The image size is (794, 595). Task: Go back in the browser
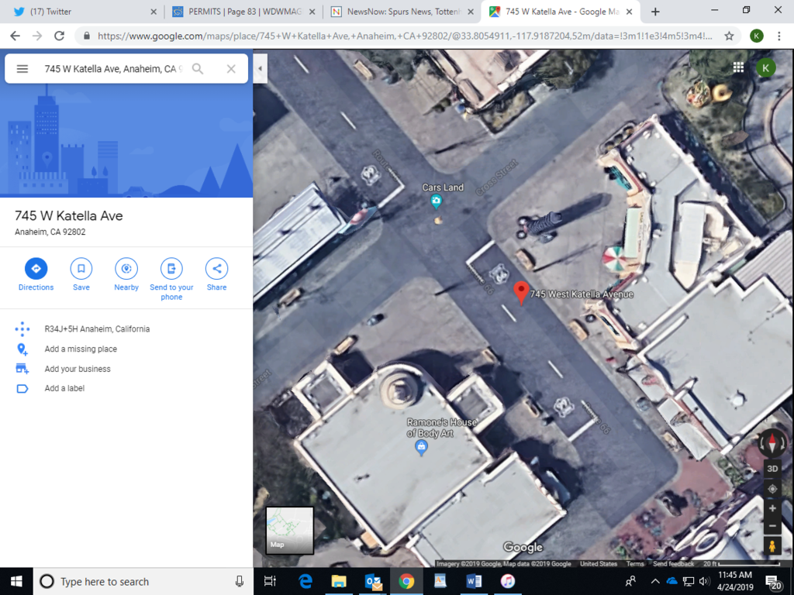(x=16, y=36)
